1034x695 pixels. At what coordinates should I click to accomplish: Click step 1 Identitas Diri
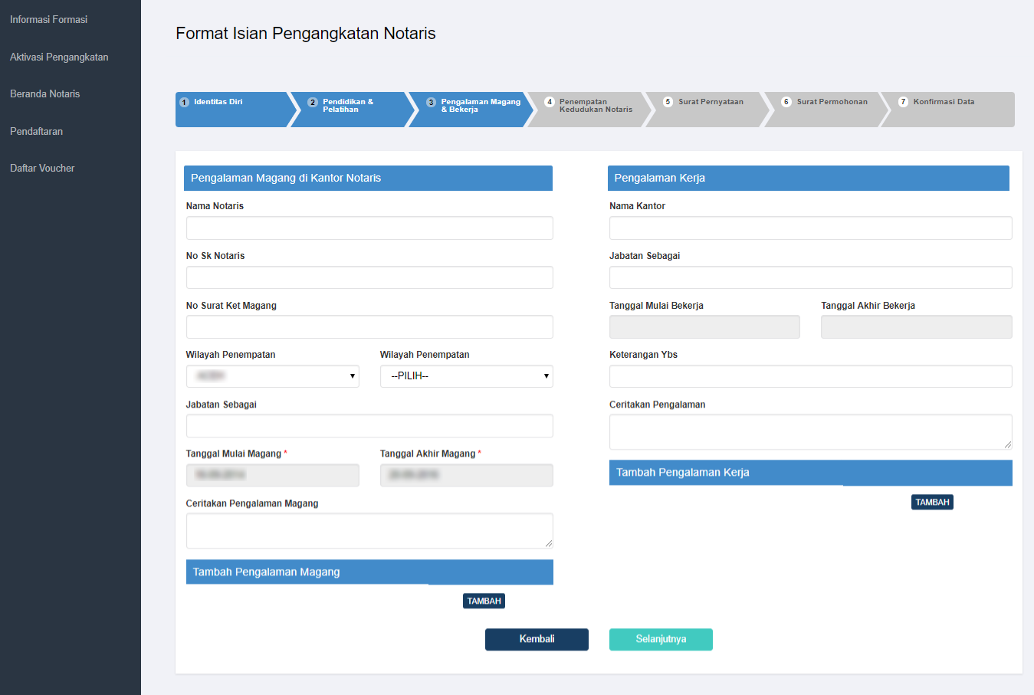pyautogui.click(x=230, y=109)
